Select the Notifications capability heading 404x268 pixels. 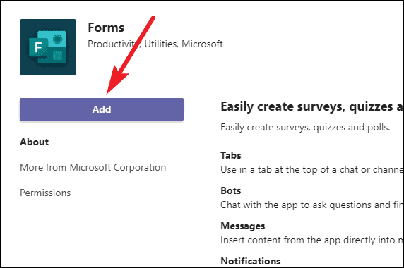(251, 261)
